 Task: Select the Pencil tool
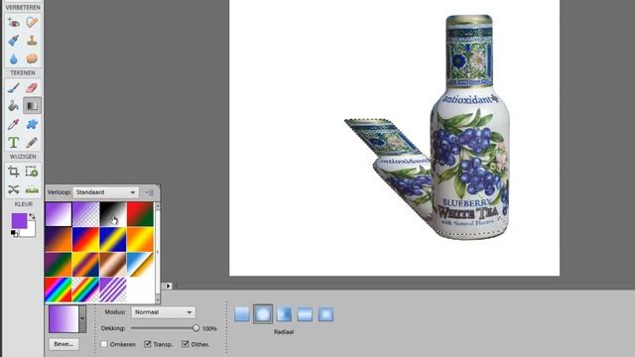coord(32,143)
